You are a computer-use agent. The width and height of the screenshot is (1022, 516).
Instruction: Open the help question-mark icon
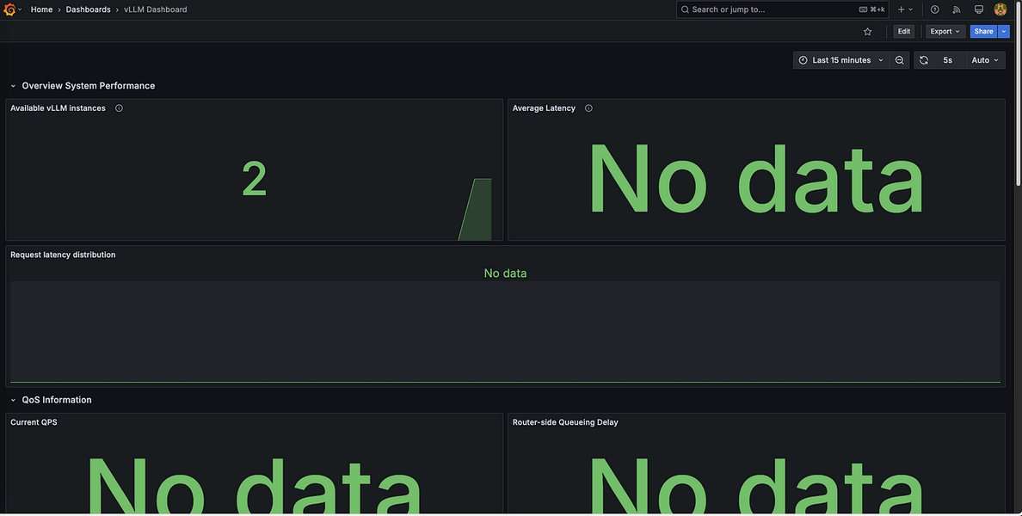(934, 9)
